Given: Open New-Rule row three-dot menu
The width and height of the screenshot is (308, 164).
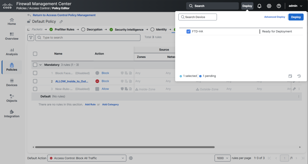Looking at the screenshot, I should [299, 89].
